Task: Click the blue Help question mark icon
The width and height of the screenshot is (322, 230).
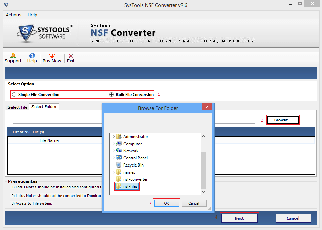Action: (32, 56)
